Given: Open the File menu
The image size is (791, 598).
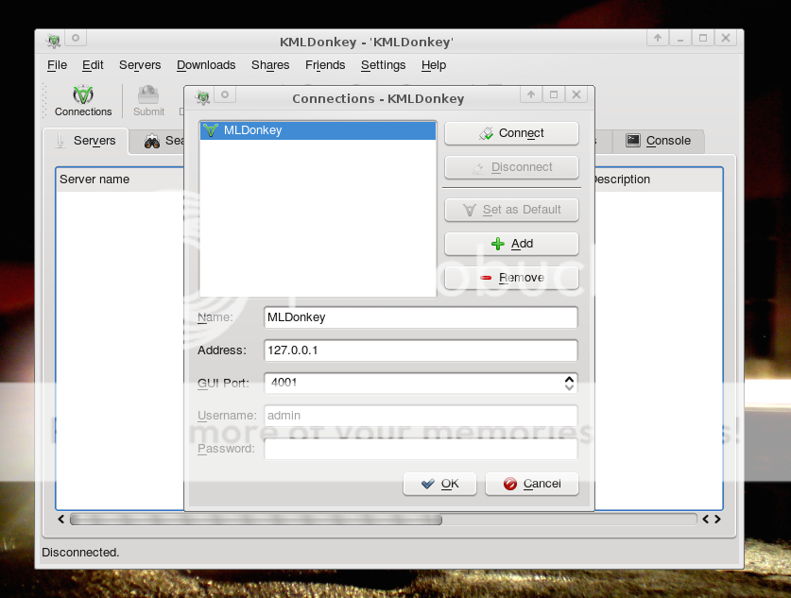Looking at the screenshot, I should pos(57,65).
